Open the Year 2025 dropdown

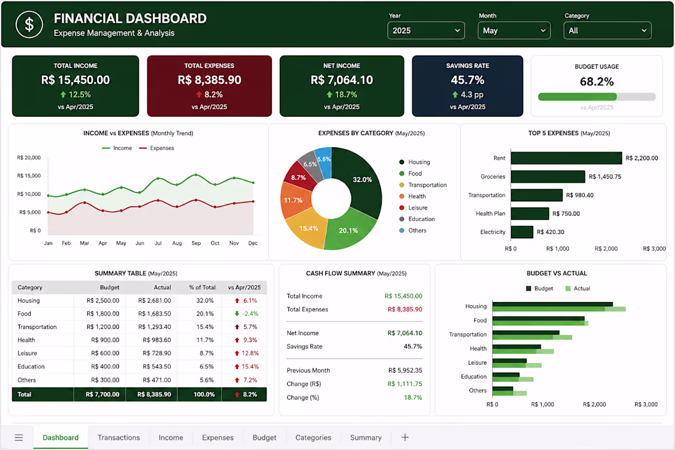coord(426,31)
